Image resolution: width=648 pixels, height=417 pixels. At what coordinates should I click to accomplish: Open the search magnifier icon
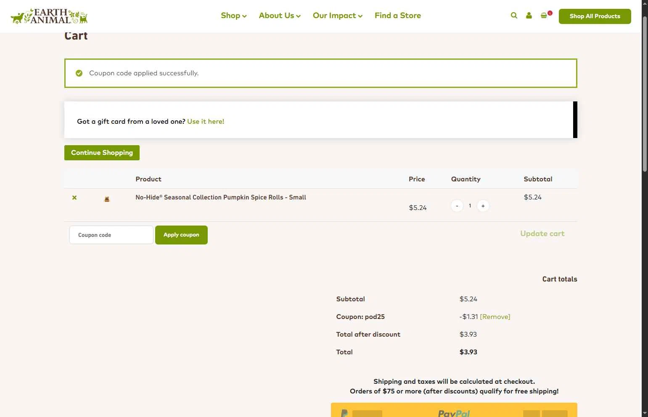click(514, 16)
